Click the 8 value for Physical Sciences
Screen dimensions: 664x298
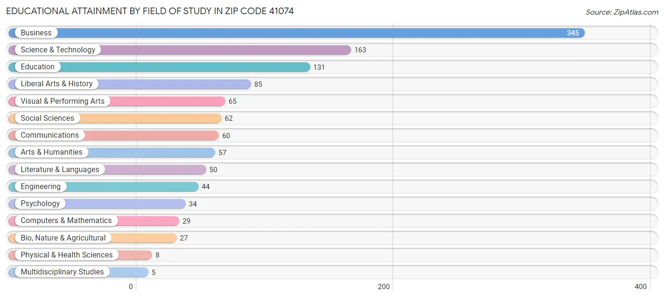coord(157,255)
